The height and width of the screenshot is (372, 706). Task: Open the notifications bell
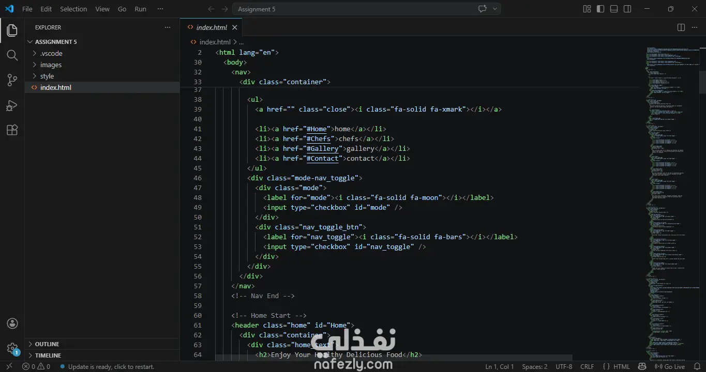click(697, 366)
